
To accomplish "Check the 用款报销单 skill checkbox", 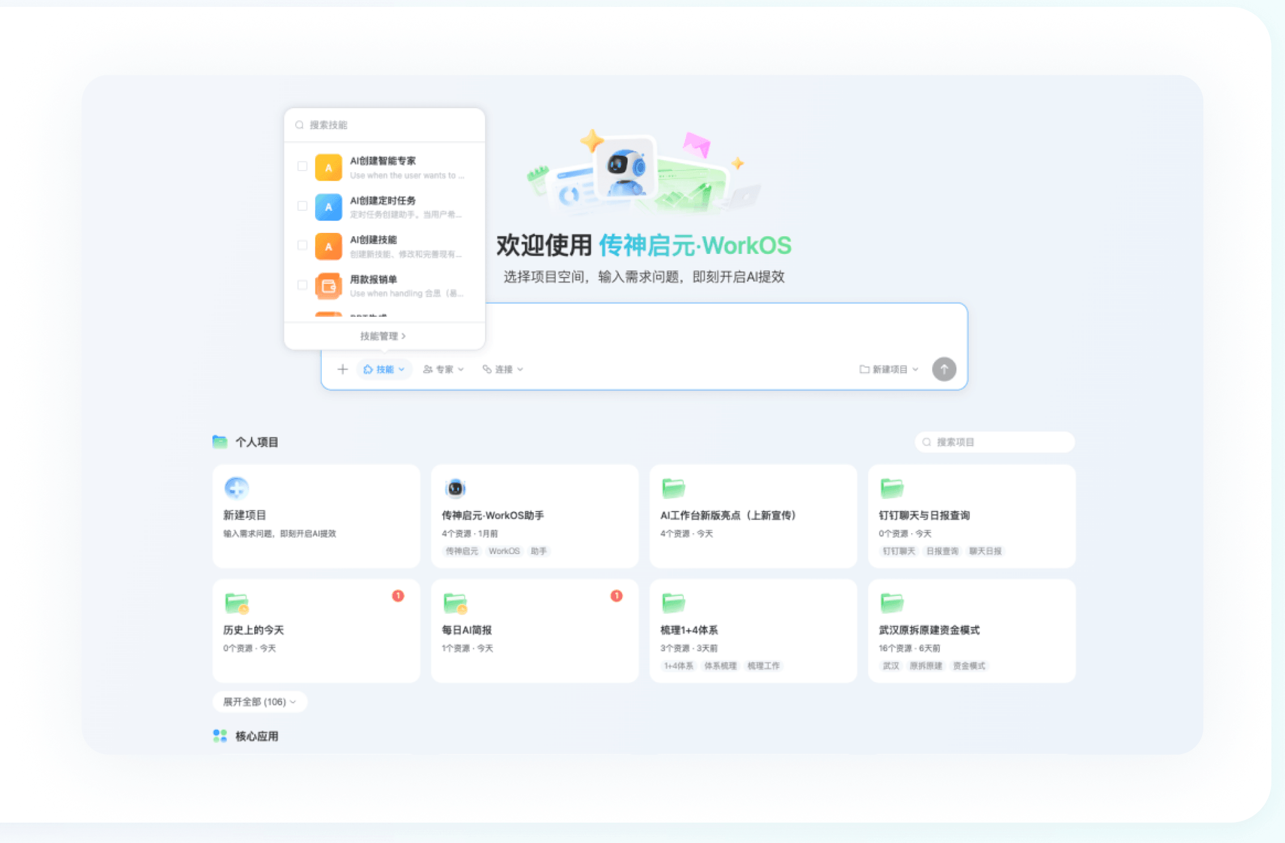I will point(303,285).
